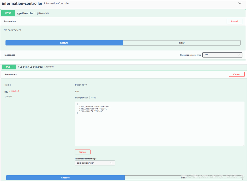
Task: Click the POST badge for /getWeather
Action: click(8, 13)
